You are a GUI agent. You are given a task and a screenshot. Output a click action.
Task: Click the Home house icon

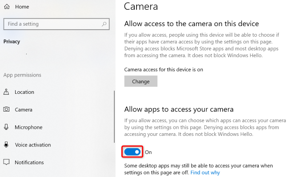7,7
